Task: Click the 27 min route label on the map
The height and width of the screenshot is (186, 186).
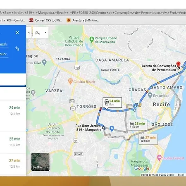Action: 148,139
